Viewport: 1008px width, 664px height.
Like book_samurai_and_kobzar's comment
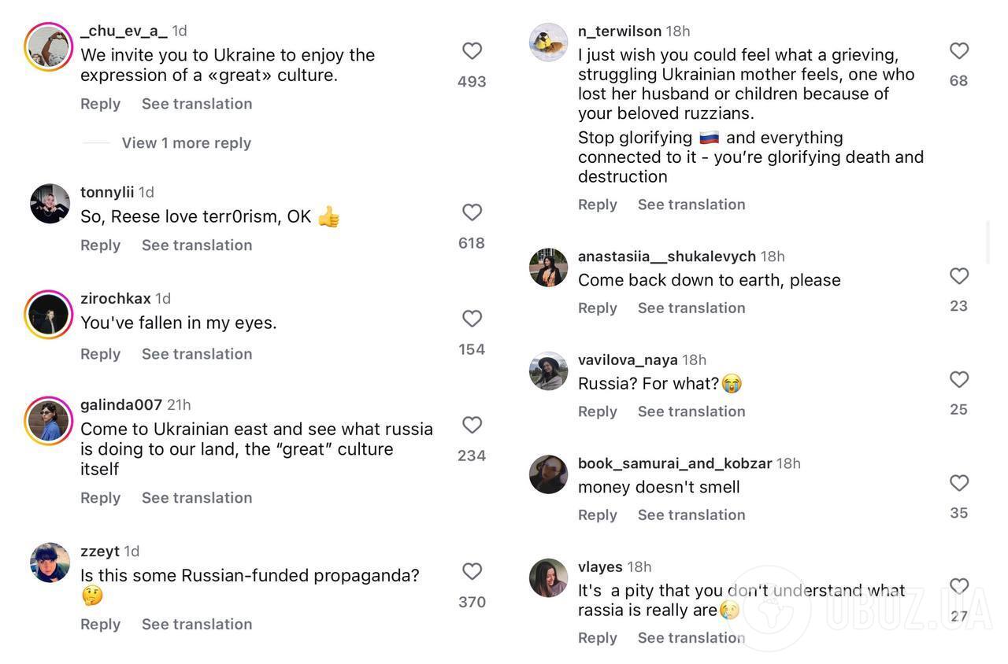[958, 483]
